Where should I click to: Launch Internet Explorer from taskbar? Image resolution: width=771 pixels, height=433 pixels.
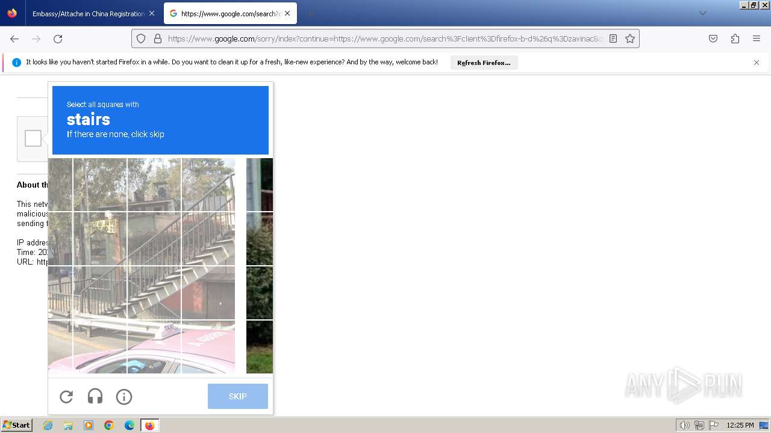tap(48, 425)
